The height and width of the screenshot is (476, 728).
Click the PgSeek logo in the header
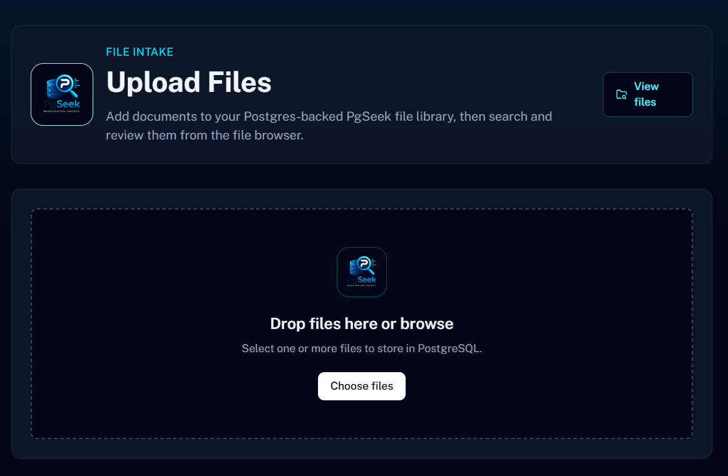coord(62,94)
